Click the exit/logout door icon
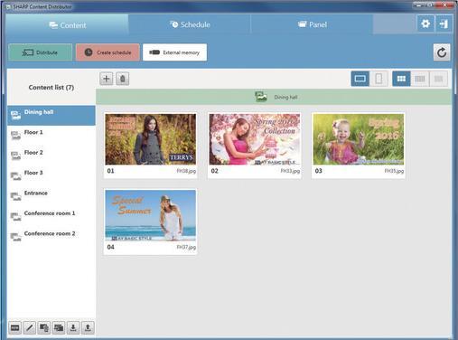Image resolution: width=458 pixels, height=340 pixels. [x=444, y=24]
